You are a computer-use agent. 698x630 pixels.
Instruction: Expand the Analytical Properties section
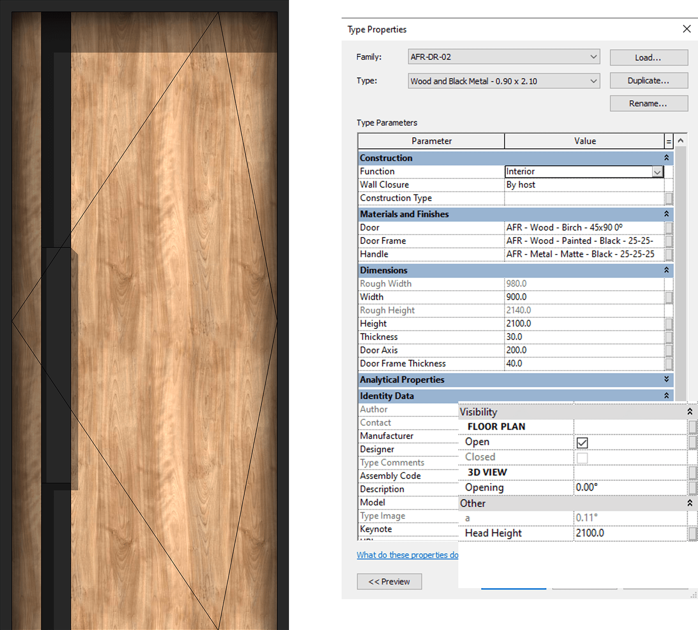[x=666, y=379]
